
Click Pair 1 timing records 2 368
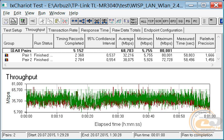click(79, 55)
